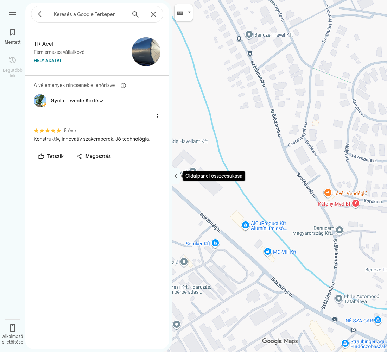Open the input tools dropdown arrow
387x352 pixels.
[189, 12]
